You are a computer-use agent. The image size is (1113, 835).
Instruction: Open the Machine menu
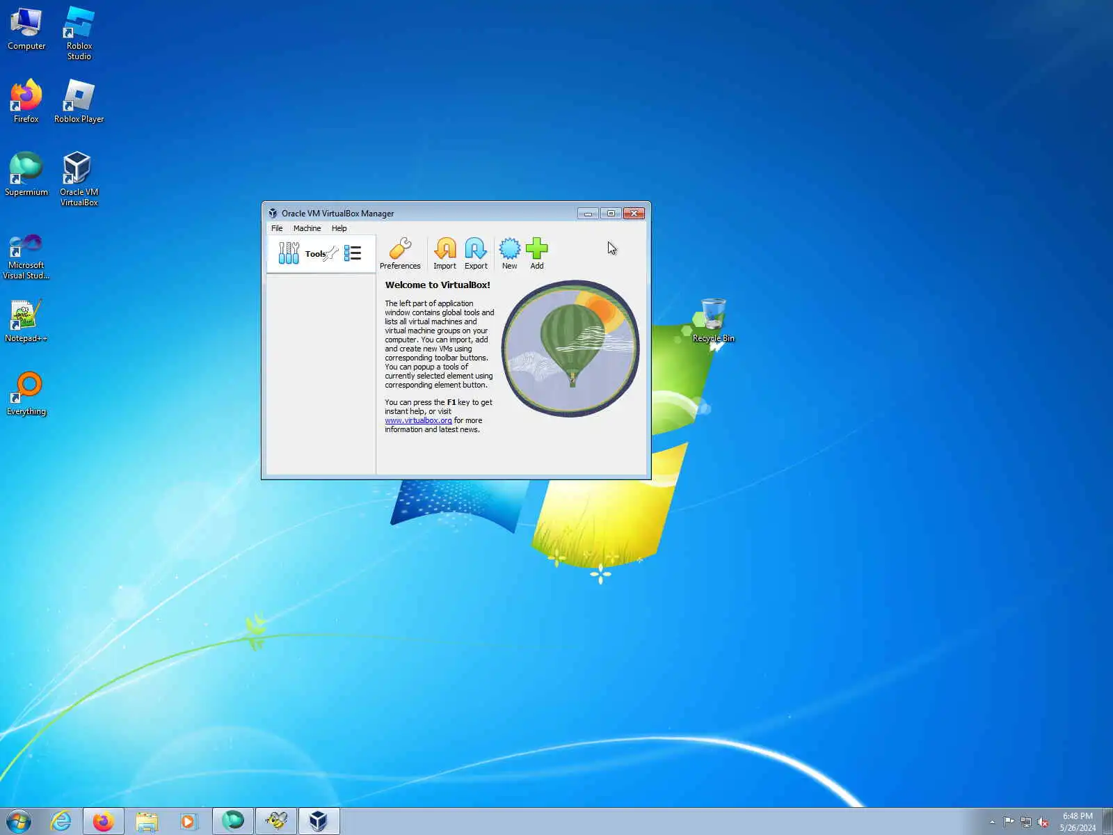point(307,228)
